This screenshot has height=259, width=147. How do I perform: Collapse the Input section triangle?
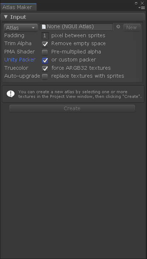(6, 17)
